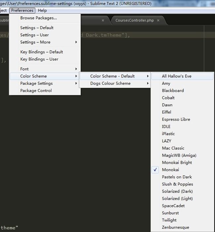This screenshot has height=232, width=215.
Task: Click the Dogs Colour Scheme item
Action: [x=115, y=83]
